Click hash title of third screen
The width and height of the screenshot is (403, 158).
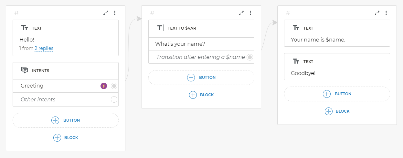coord(288,13)
